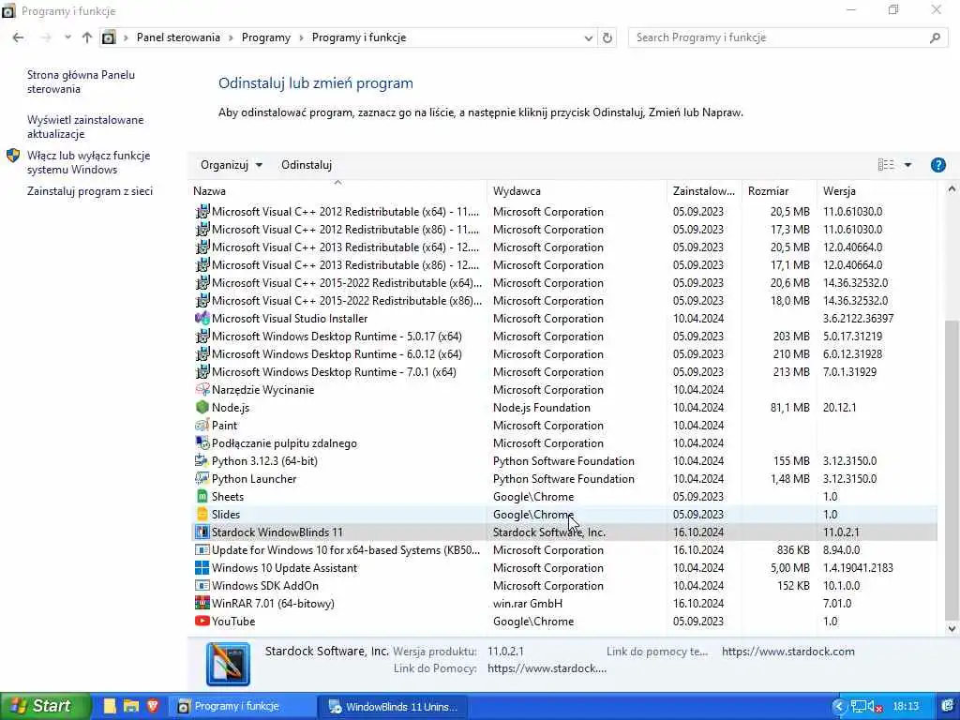Expand the chevron after Panel sterowania
Image resolution: width=960 pixels, height=720 pixels.
coord(231,37)
